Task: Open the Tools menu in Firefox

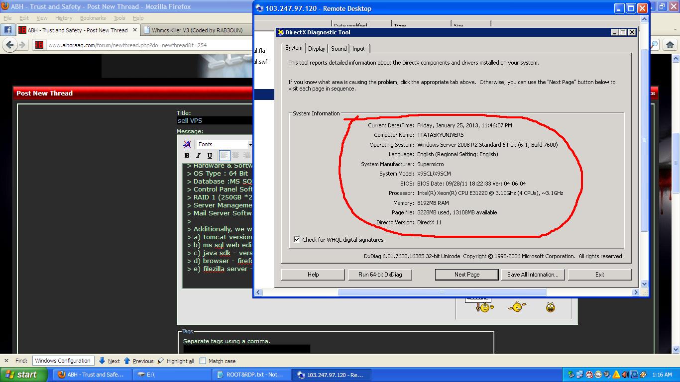Action: (x=119, y=18)
